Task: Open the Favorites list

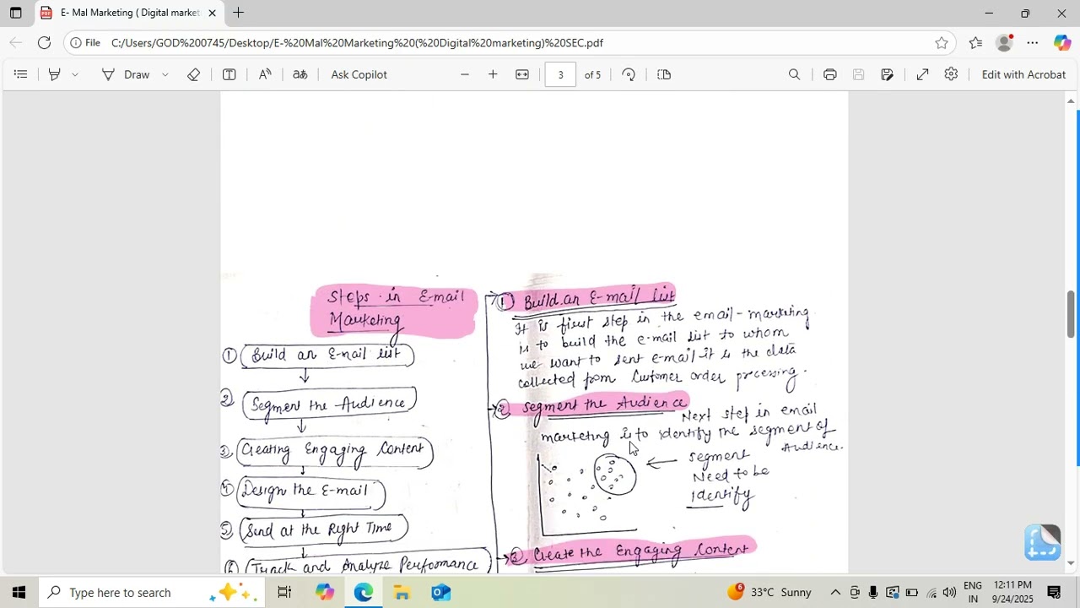Action: click(975, 43)
